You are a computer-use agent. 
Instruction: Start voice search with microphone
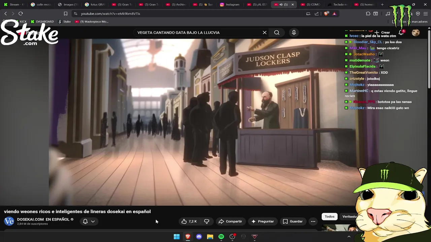click(294, 33)
